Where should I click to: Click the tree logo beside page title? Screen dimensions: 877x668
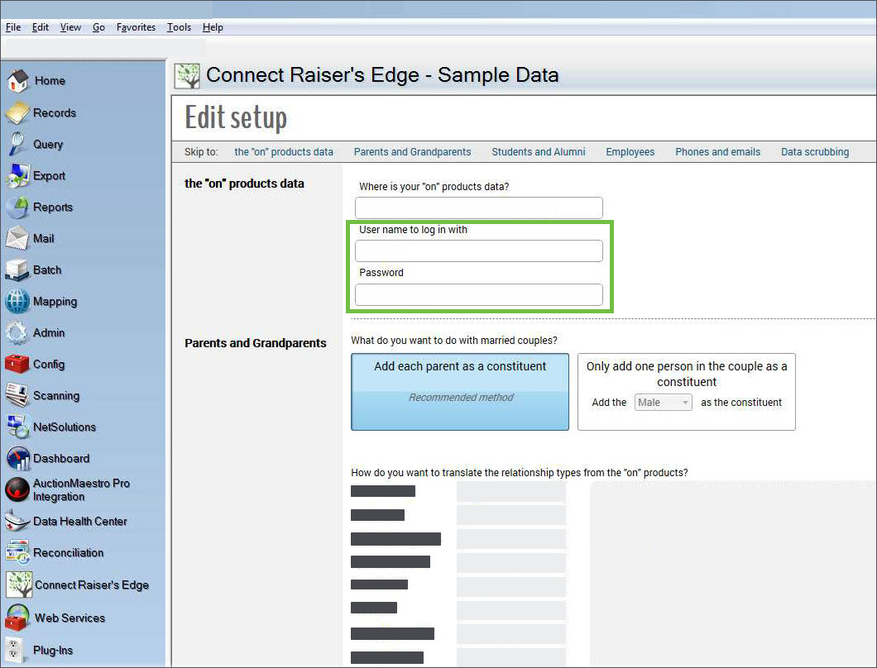187,76
